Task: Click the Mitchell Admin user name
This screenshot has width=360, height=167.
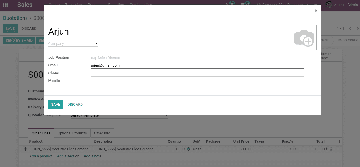Action: click(x=346, y=5)
